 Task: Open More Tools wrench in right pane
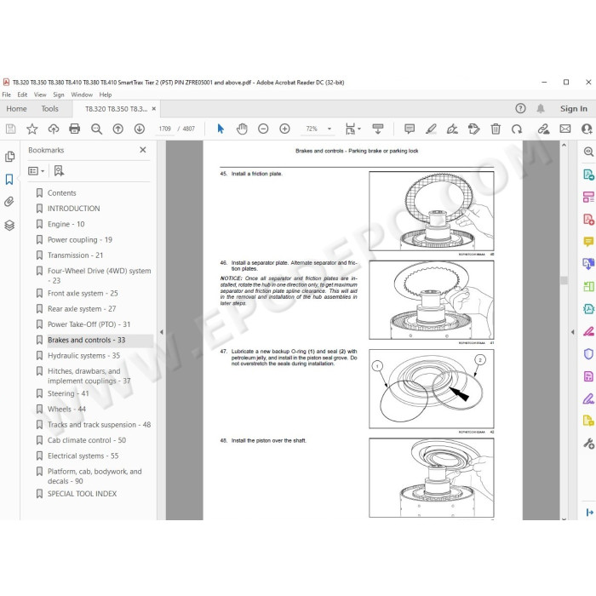point(588,443)
